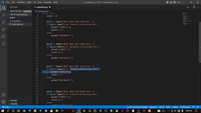Viewport: 201px width, 113px height.
Task: Open the Accounts icon in the activity bar
Action: pos(3,95)
